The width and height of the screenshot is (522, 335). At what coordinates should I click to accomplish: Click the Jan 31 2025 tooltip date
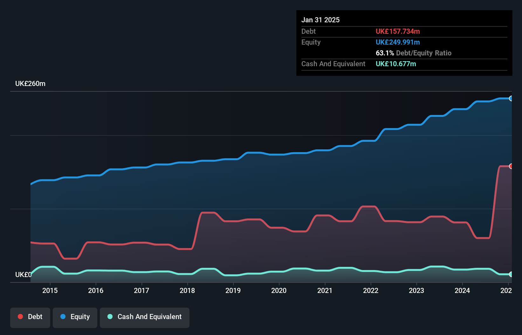pos(320,20)
